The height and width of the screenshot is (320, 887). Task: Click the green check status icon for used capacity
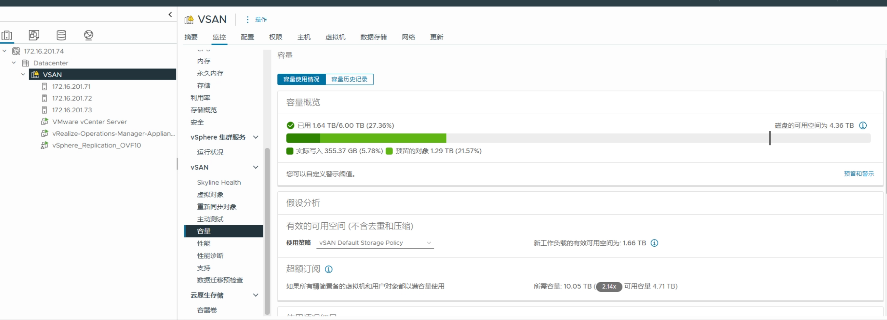290,125
